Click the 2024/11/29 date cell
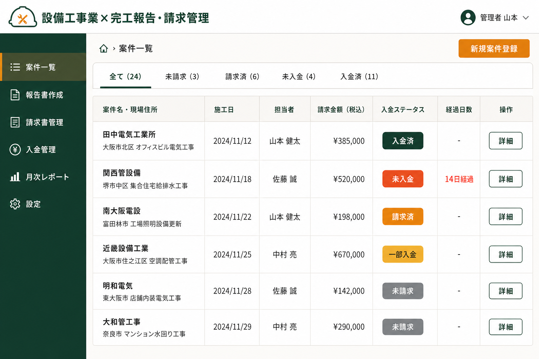539x359 pixels. [x=232, y=327]
